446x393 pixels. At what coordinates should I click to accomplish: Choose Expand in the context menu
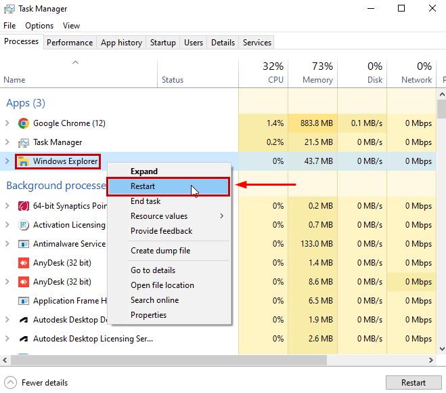tap(169, 171)
